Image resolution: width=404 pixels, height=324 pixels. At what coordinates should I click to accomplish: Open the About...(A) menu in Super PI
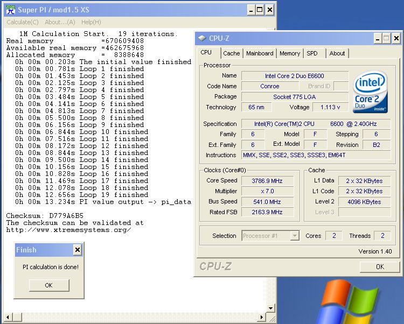point(60,22)
